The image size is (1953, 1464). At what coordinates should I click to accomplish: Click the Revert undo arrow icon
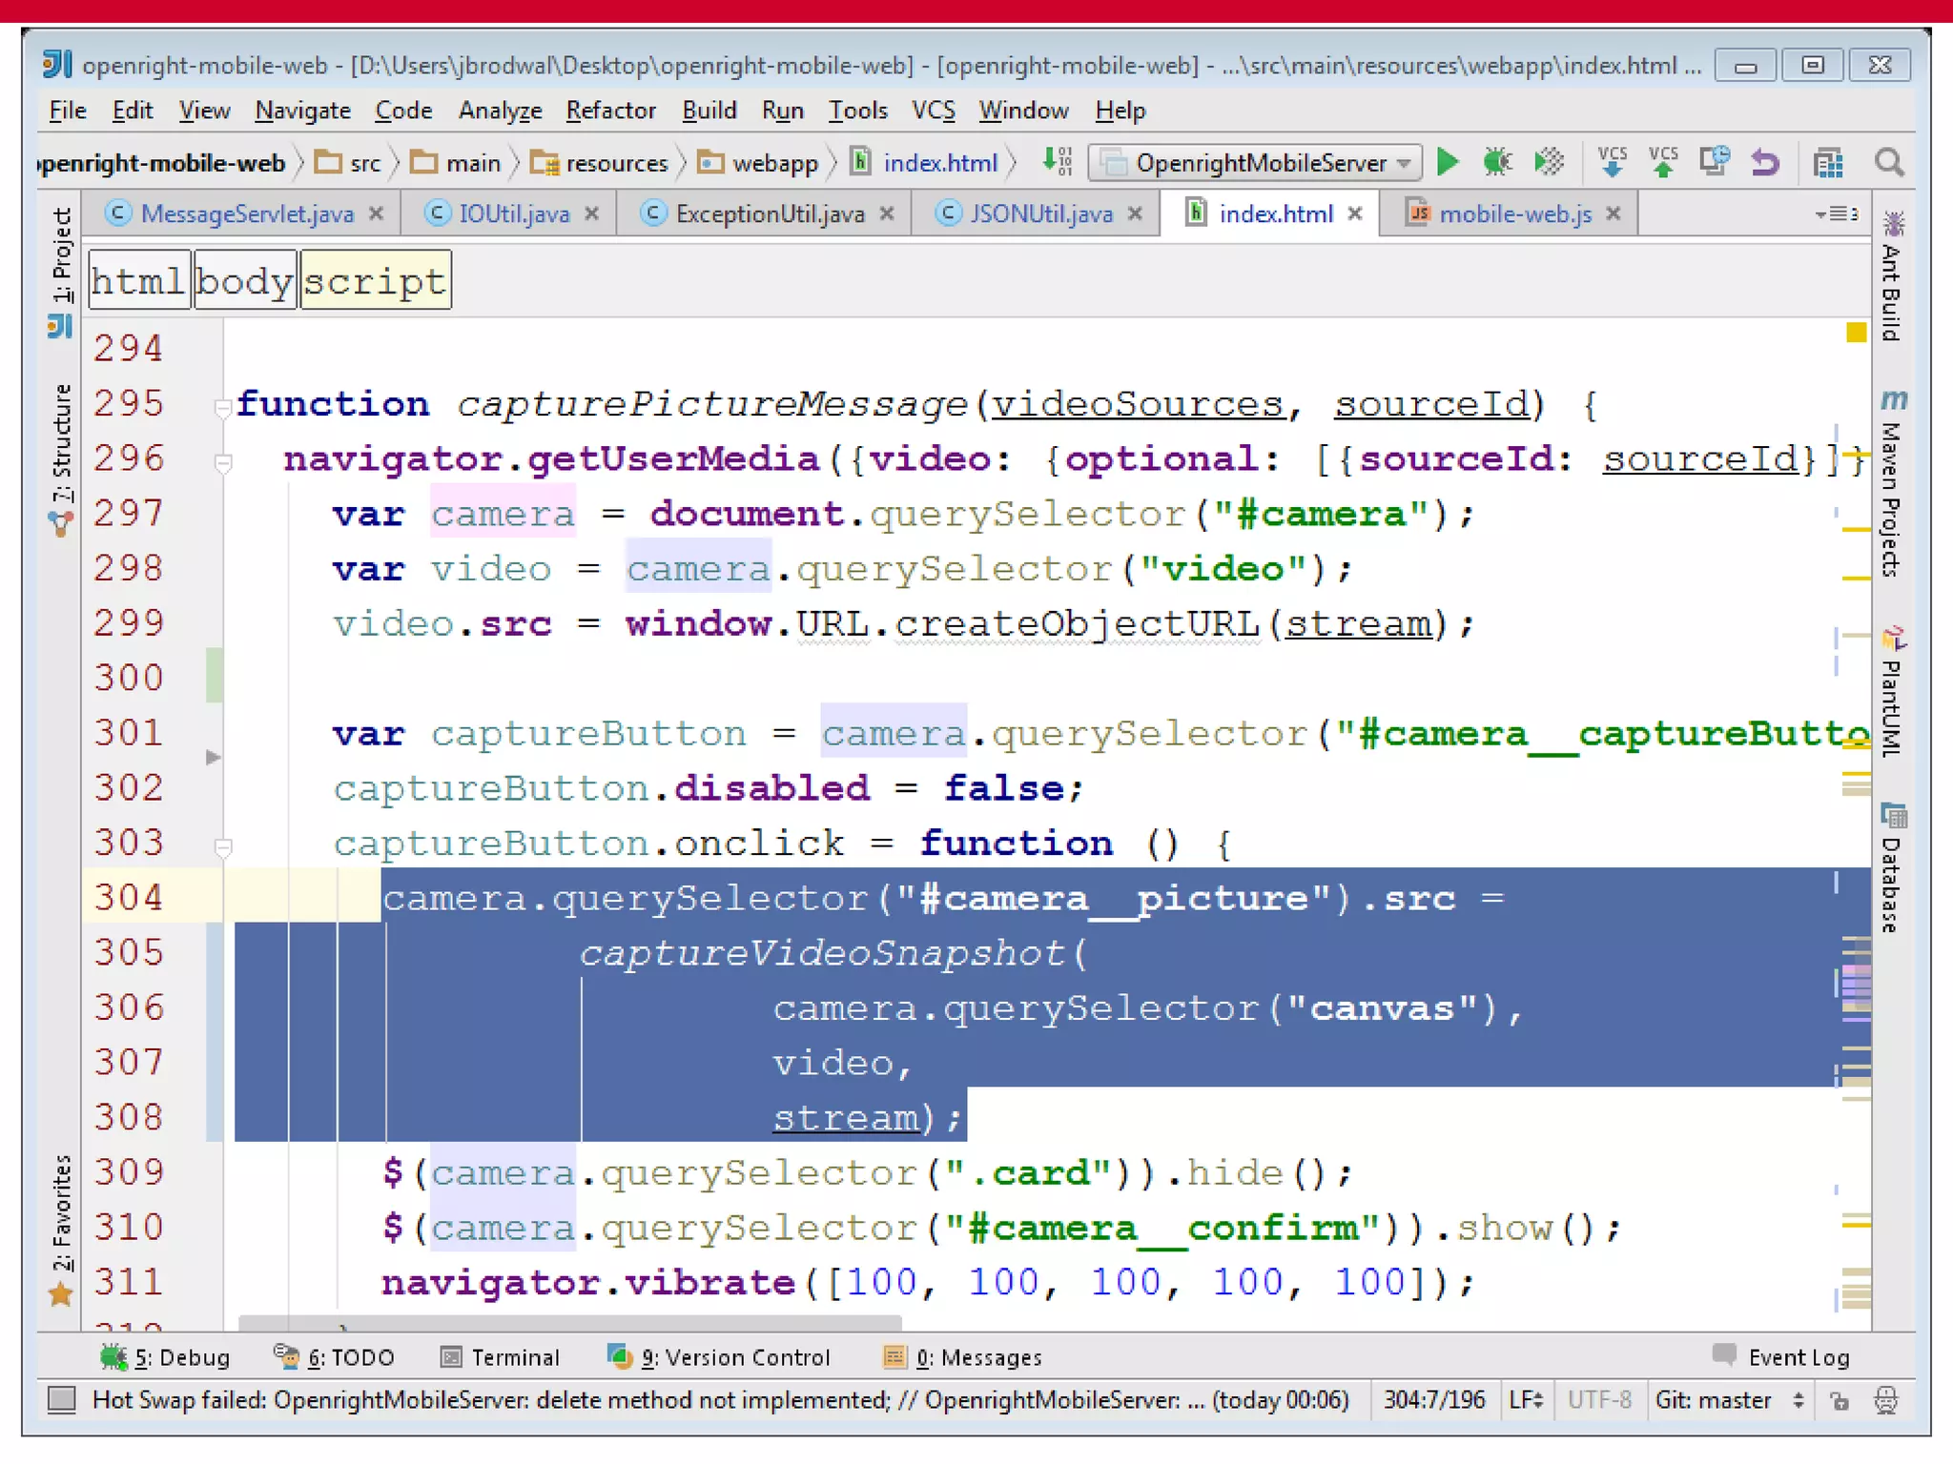click(1765, 163)
